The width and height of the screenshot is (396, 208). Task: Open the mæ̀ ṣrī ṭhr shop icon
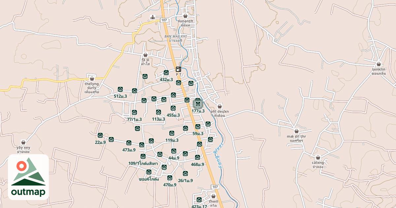296,131
